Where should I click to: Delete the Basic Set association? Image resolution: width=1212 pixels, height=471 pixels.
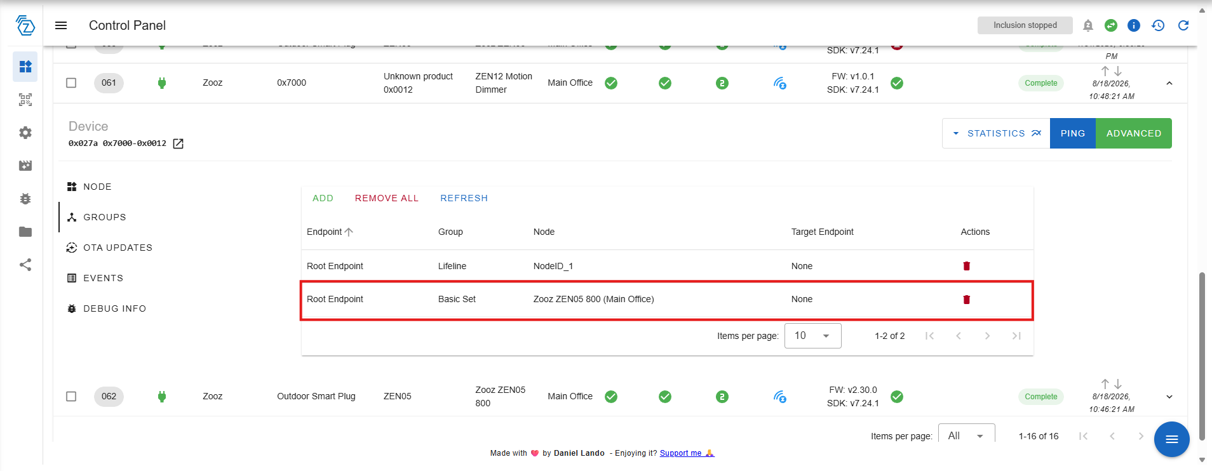coord(967,300)
